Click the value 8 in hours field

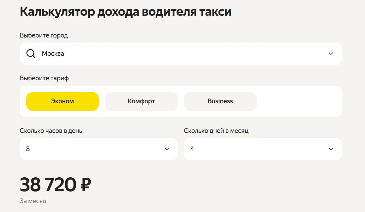pos(28,149)
